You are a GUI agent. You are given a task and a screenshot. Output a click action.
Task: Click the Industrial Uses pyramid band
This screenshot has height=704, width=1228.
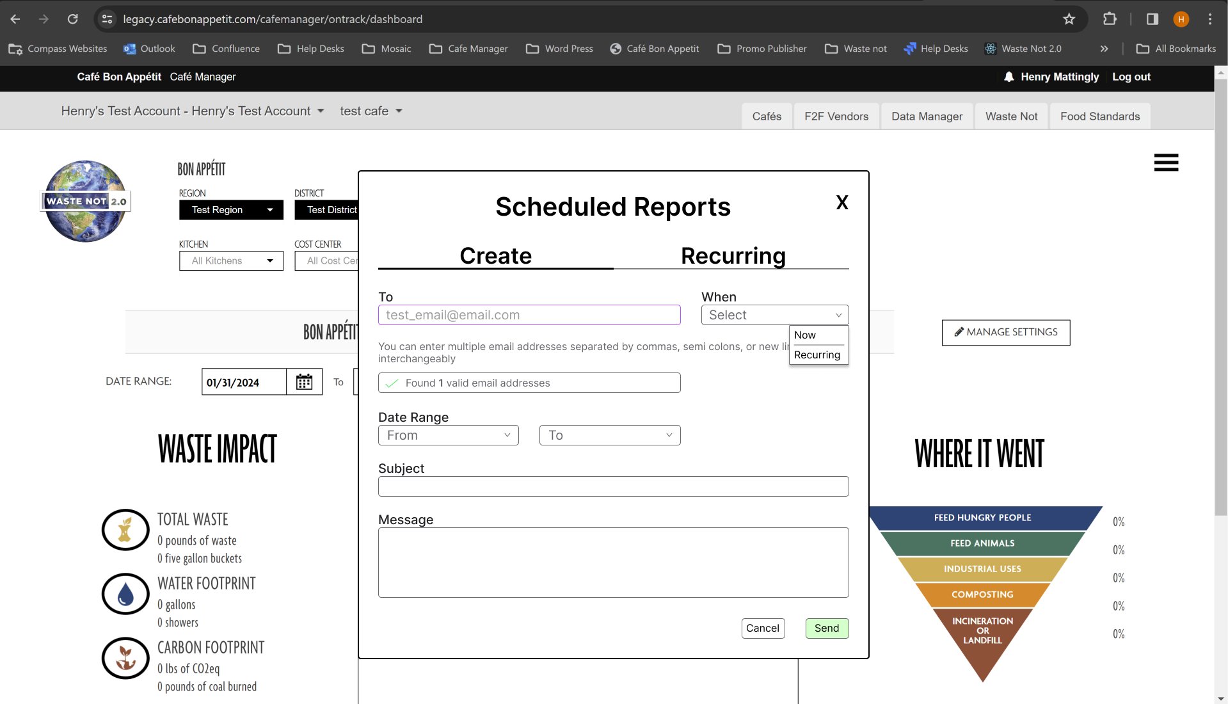click(x=982, y=569)
